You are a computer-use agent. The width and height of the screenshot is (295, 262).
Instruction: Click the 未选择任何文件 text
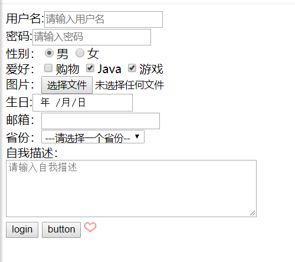[x=129, y=85]
